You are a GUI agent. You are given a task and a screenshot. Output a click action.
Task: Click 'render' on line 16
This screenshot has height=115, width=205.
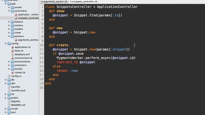(62, 71)
